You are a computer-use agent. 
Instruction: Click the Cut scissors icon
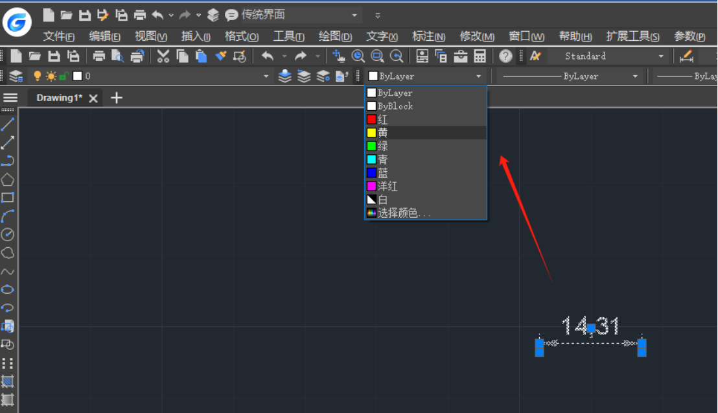point(163,56)
